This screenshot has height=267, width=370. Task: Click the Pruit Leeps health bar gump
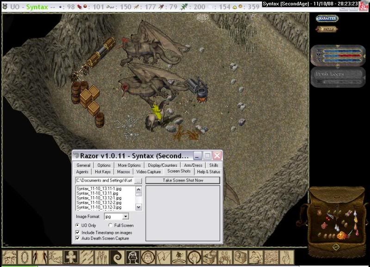click(x=338, y=77)
